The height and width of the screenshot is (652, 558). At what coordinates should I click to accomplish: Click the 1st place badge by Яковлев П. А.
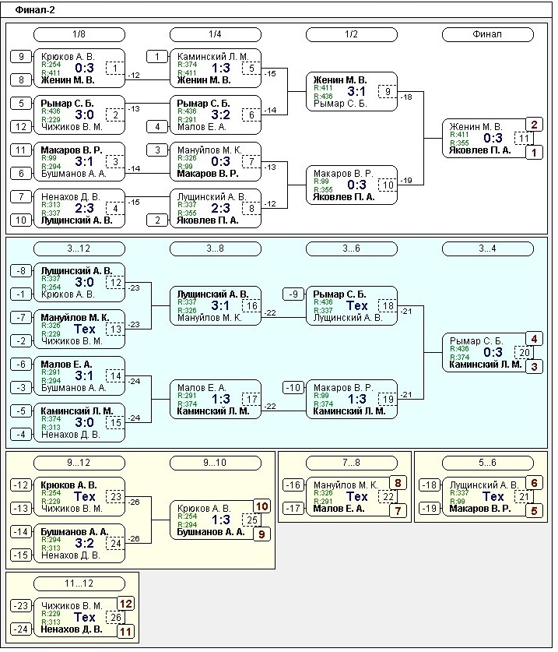tap(534, 153)
